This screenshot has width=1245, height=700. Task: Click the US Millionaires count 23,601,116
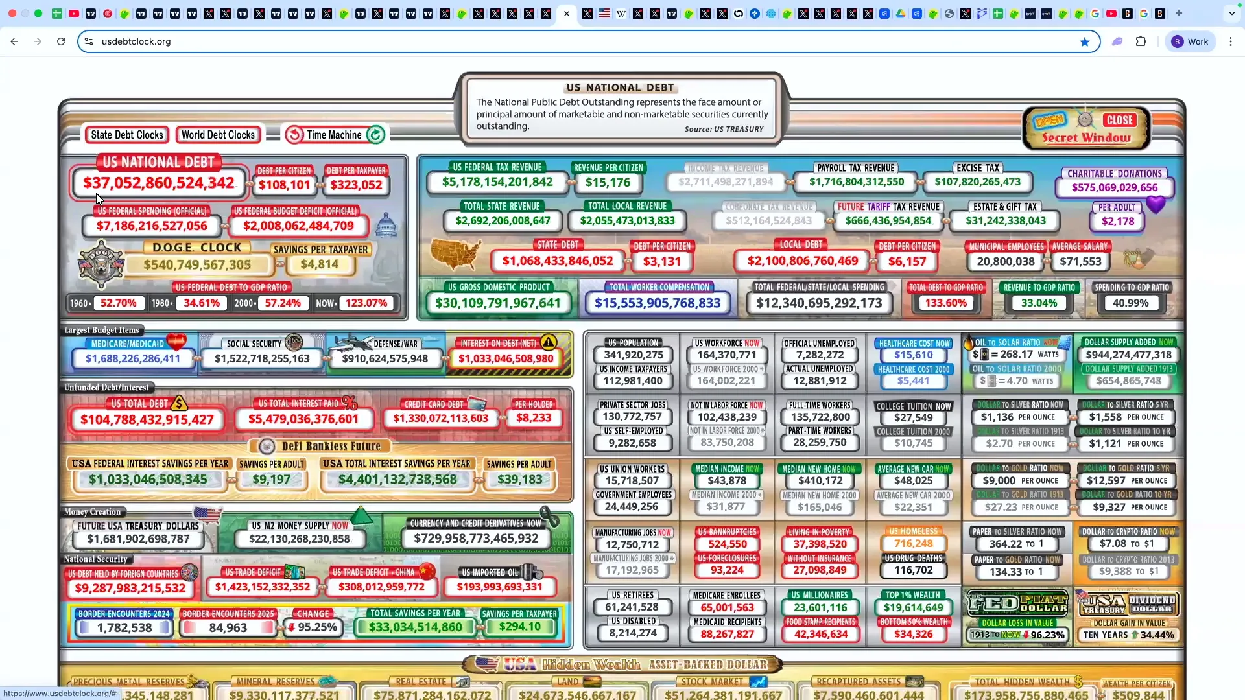point(820,607)
